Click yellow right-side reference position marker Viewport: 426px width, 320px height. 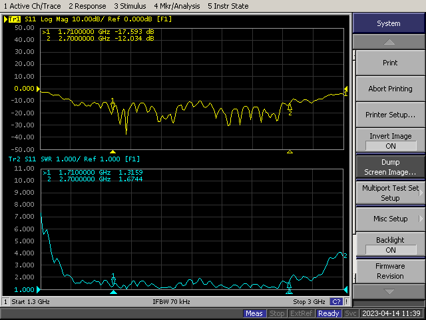coord(345,89)
